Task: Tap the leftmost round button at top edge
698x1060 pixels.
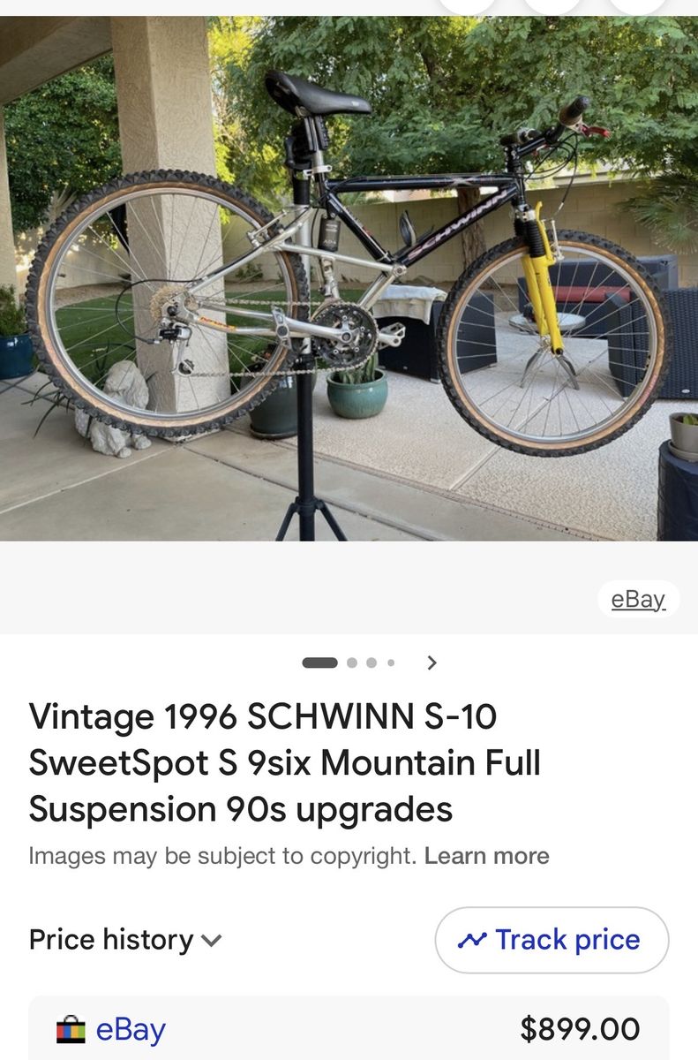Action: (468, 7)
